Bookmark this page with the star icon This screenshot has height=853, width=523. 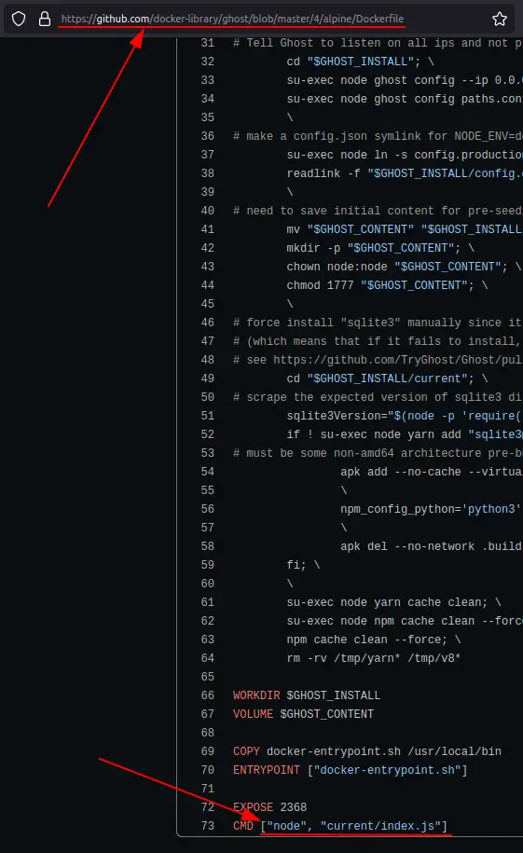pyautogui.click(x=499, y=19)
